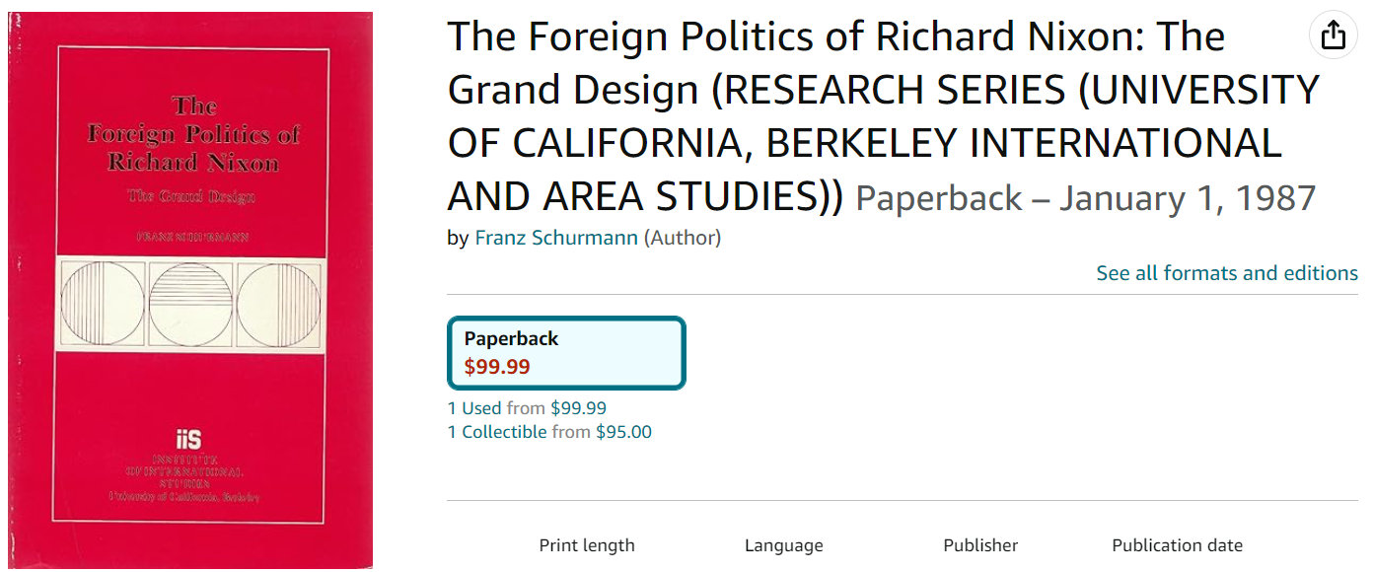Click See all formats and editions
The image size is (1373, 572).
[x=1227, y=273]
